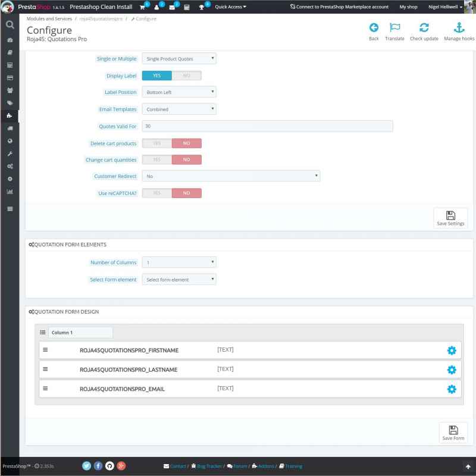Click the Save Form button
This screenshot has width=476, height=476.
[453, 433]
